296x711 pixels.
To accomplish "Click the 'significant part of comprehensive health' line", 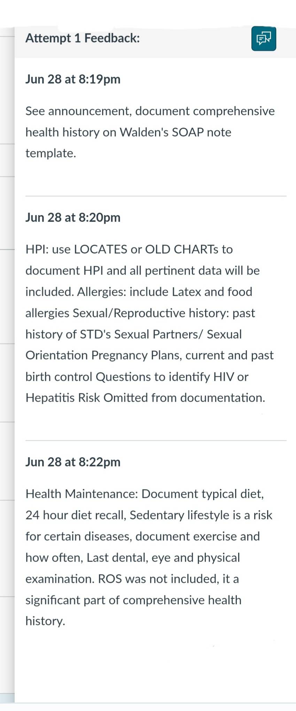I will pos(133,600).
